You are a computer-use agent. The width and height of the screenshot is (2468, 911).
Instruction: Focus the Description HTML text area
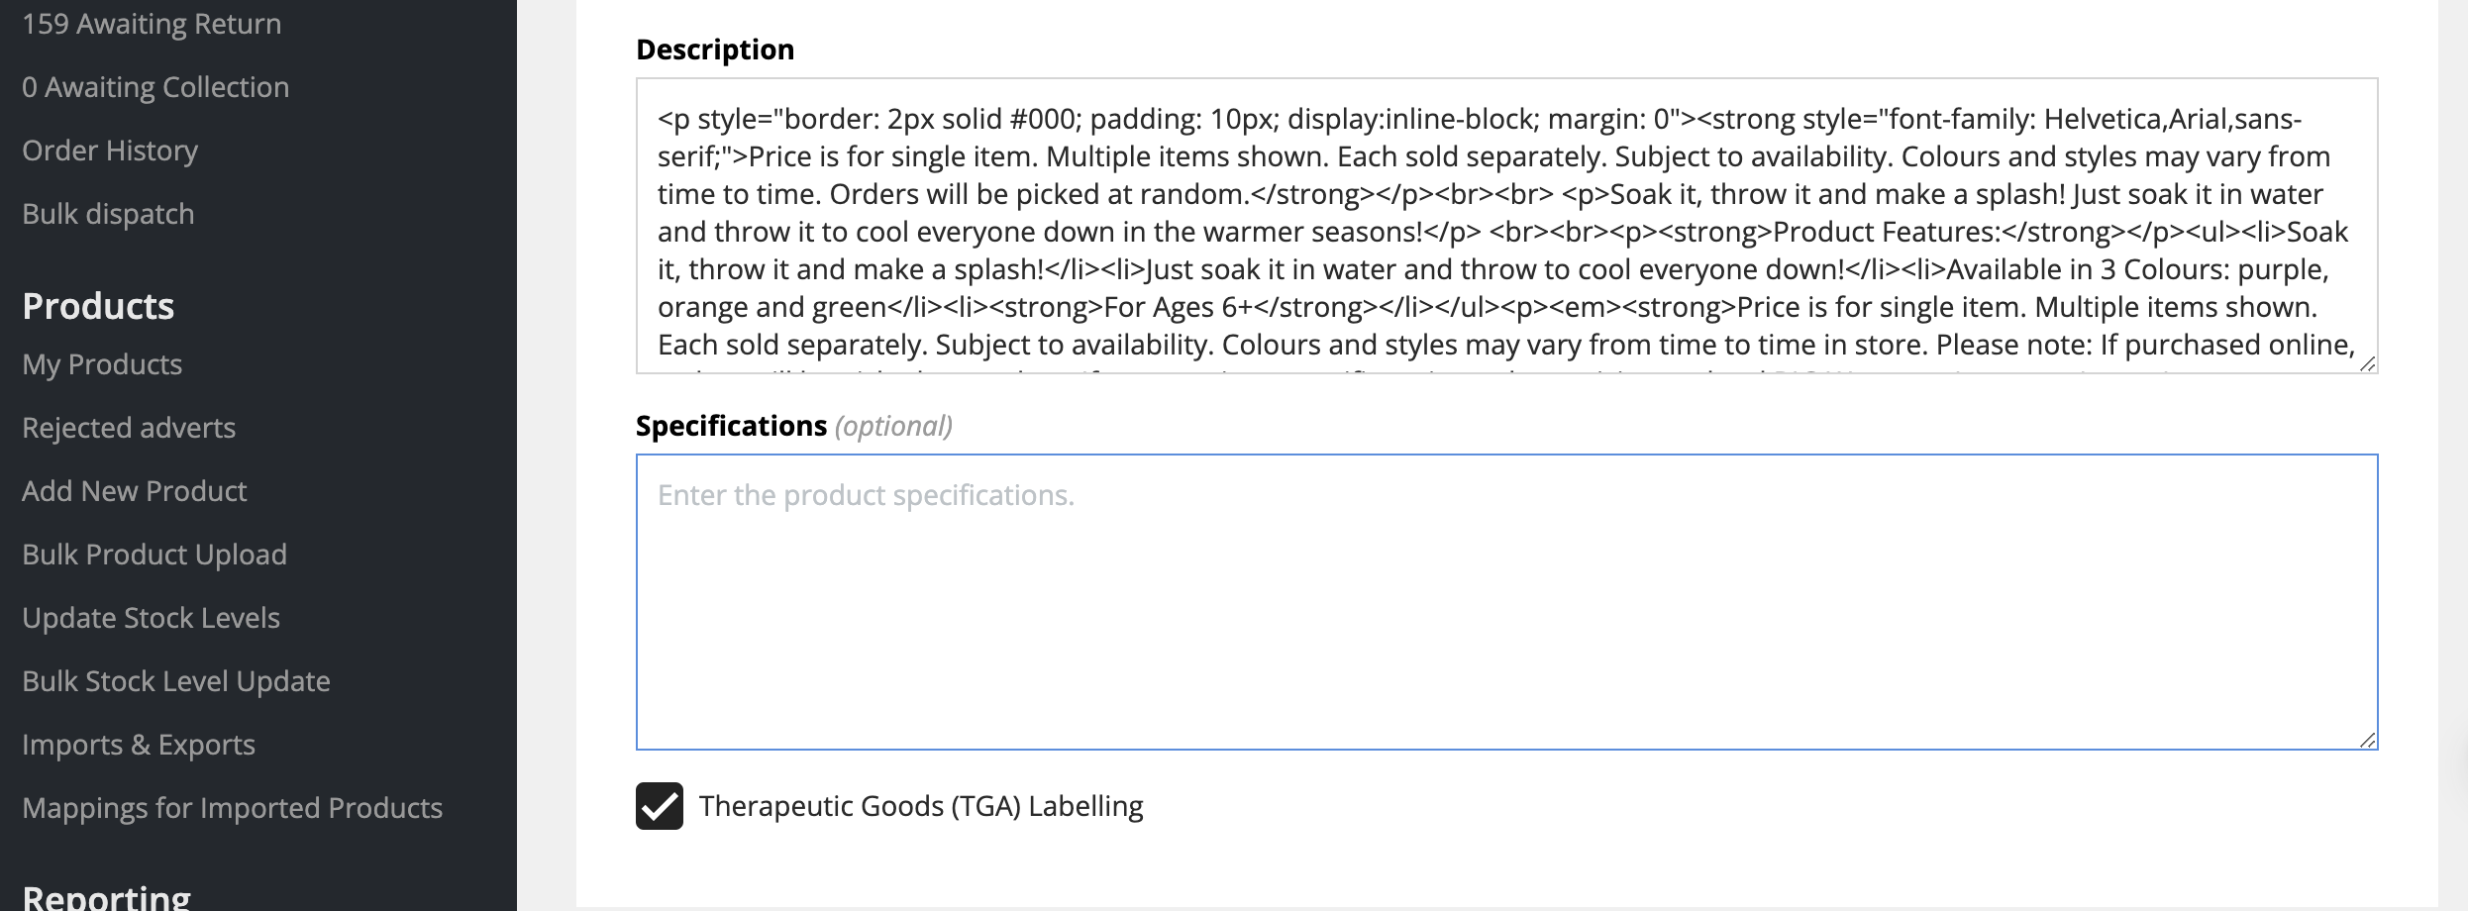[x=1506, y=226]
